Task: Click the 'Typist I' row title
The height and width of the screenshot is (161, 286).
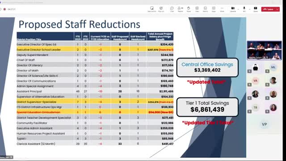Action: pyautogui.click(x=21, y=139)
